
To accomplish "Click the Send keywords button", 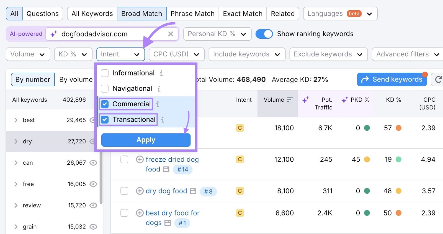I will click(x=392, y=79).
